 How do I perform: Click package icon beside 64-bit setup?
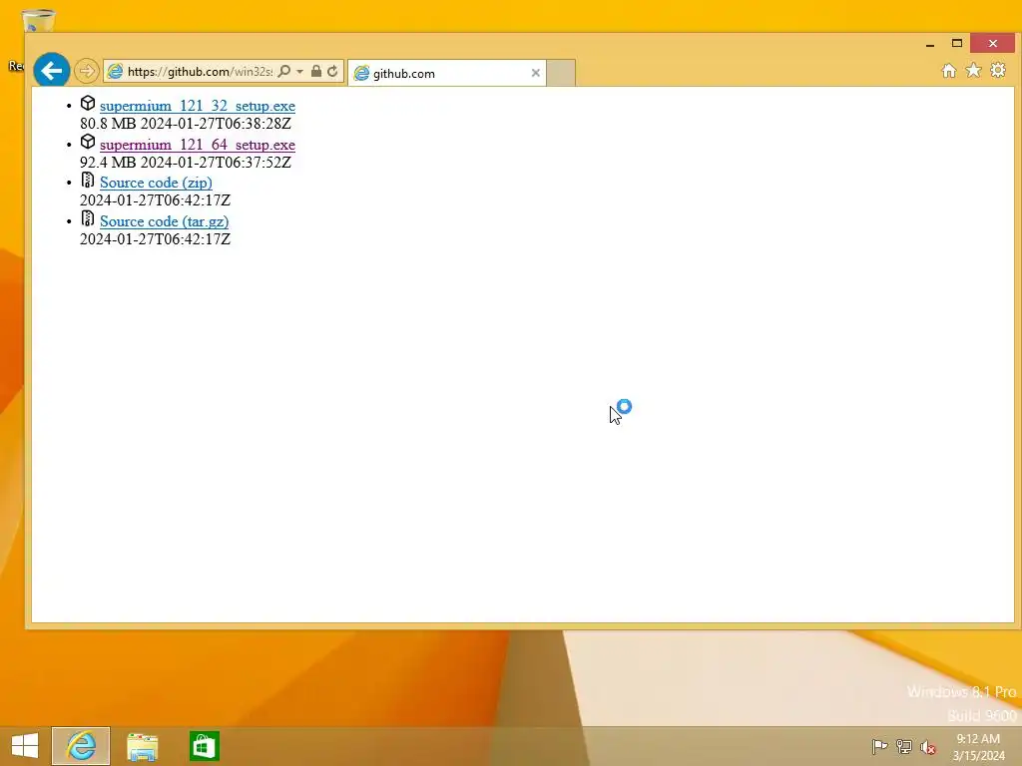(x=88, y=142)
